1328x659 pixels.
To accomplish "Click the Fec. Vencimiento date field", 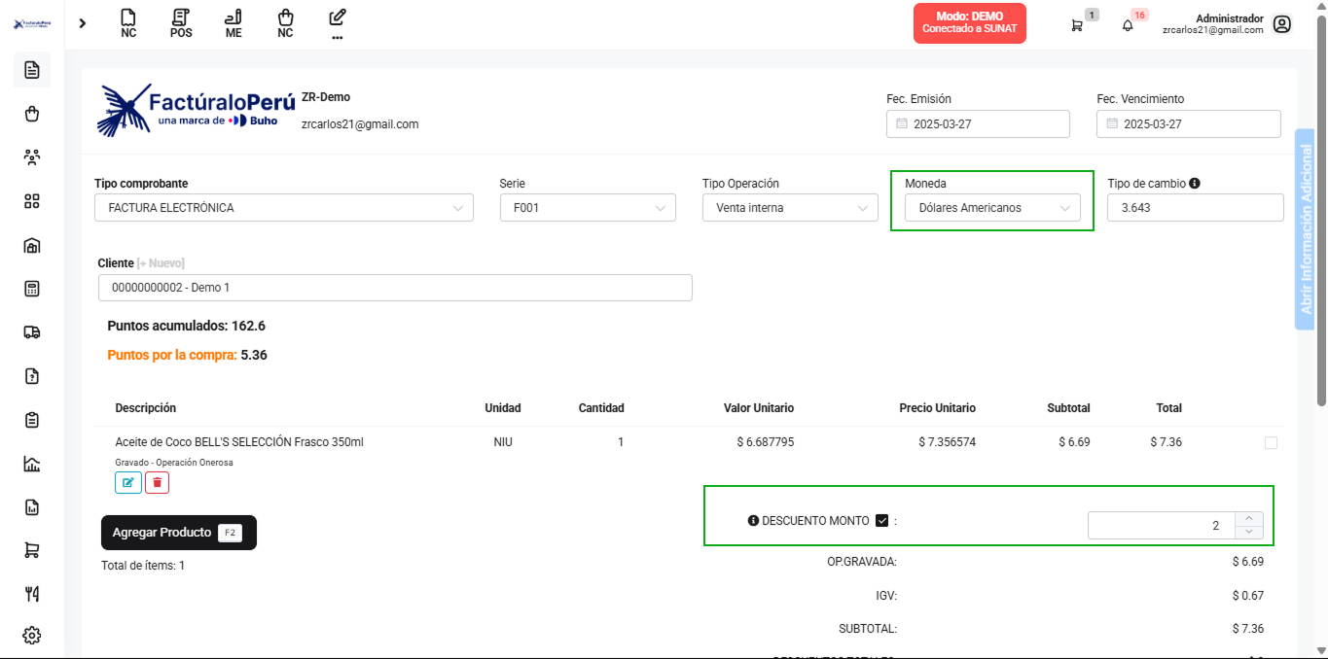I will pyautogui.click(x=1188, y=124).
